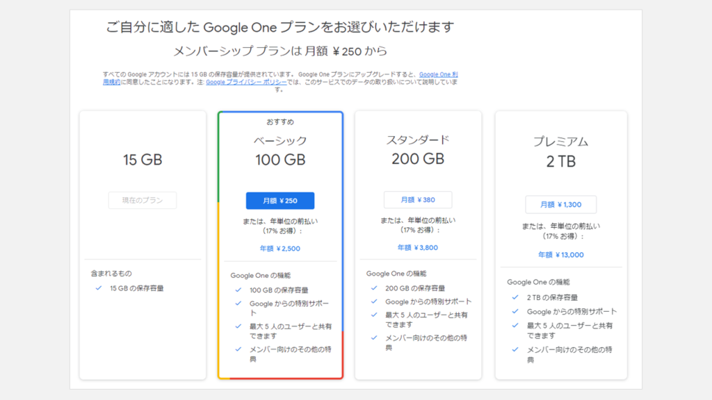Click the おすすめ label on the Basic card
This screenshot has width=712, height=400.
280,122
